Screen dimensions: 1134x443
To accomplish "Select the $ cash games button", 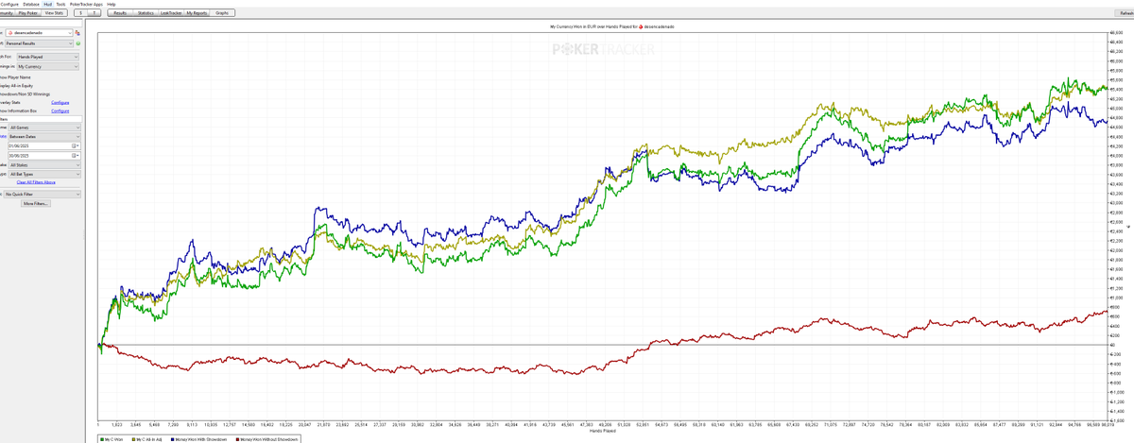I will tap(81, 13).
